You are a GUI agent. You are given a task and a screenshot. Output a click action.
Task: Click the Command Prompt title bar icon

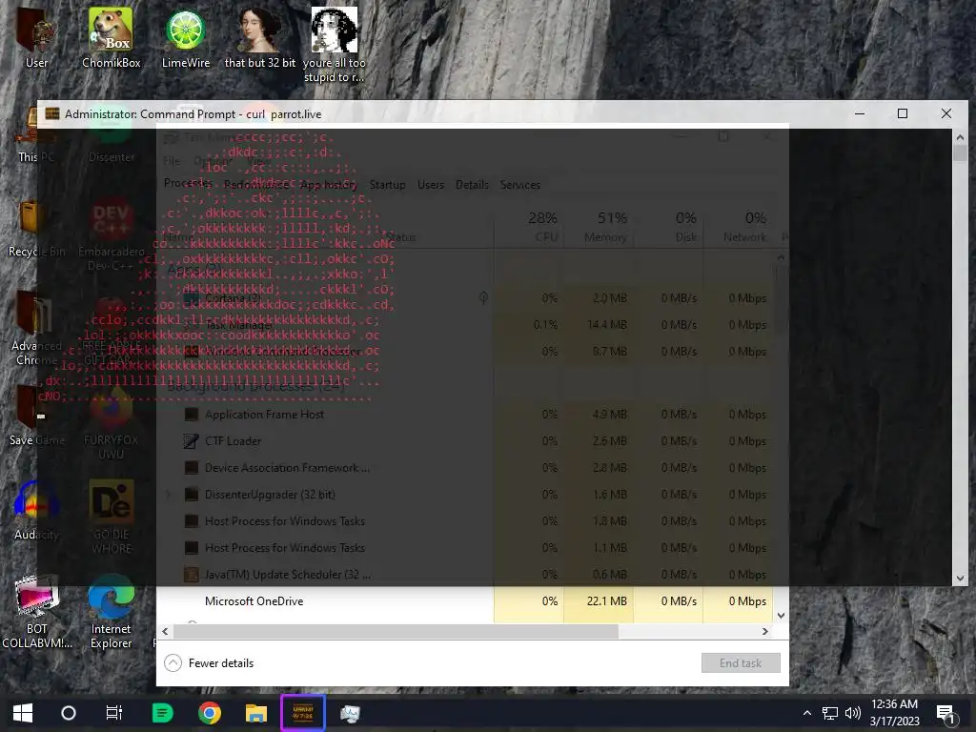pyautogui.click(x=52, y=114)
